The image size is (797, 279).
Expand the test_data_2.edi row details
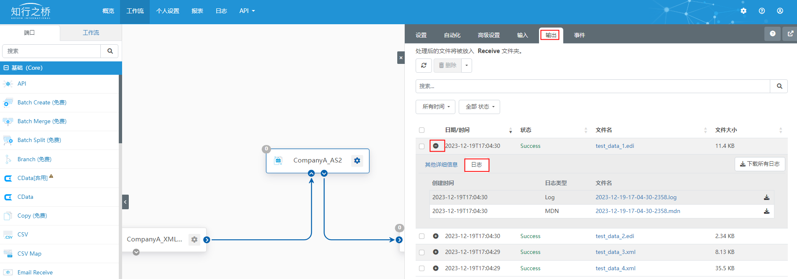(x=436, y=236)
